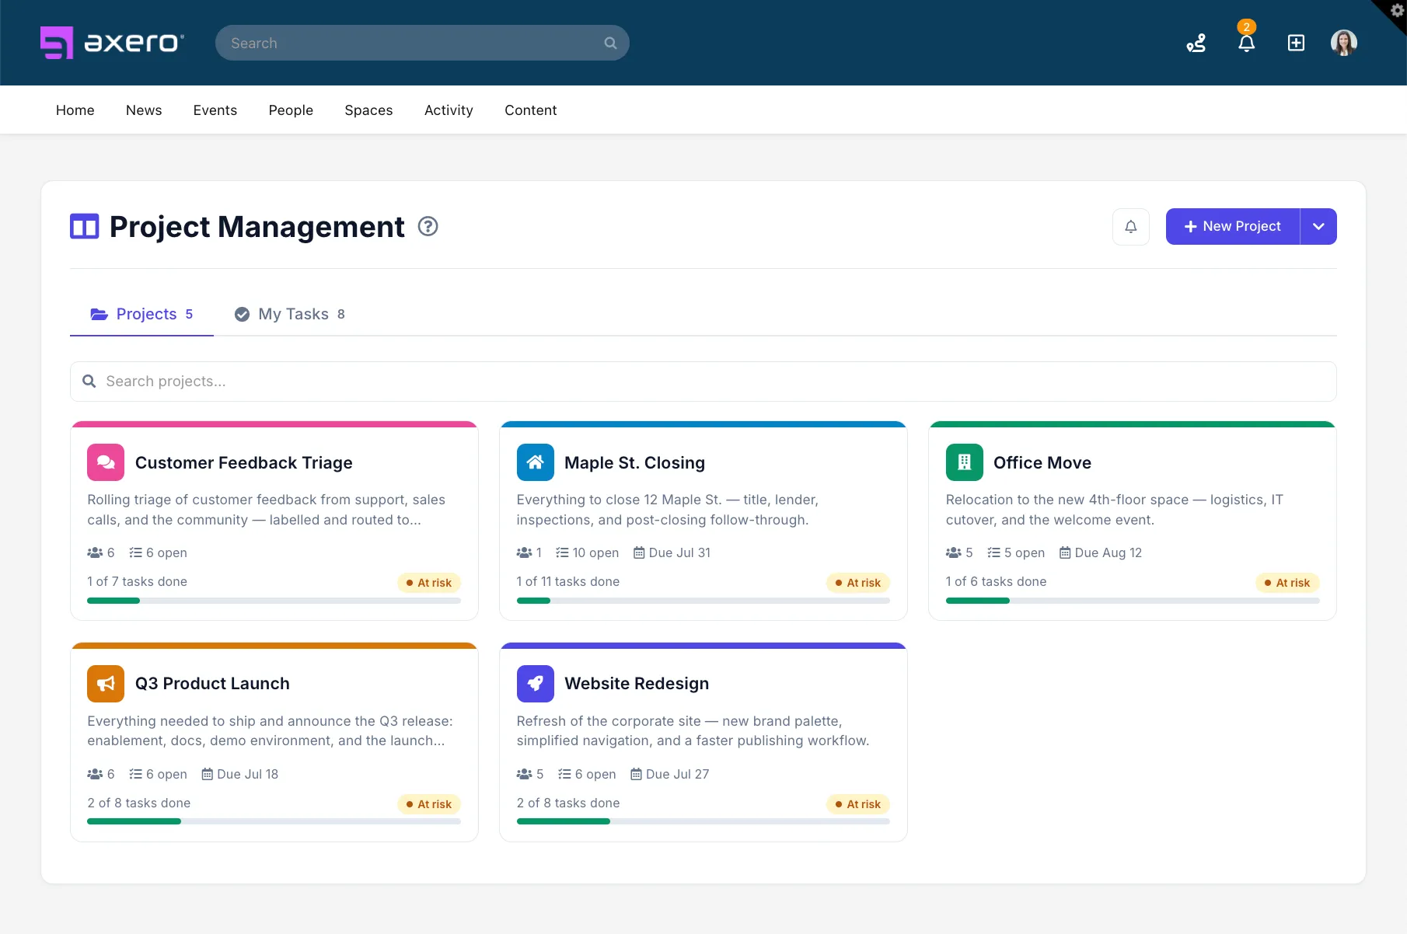Click members icon on Office Move card
This screenshot has height=934, width=1407.
954,552
